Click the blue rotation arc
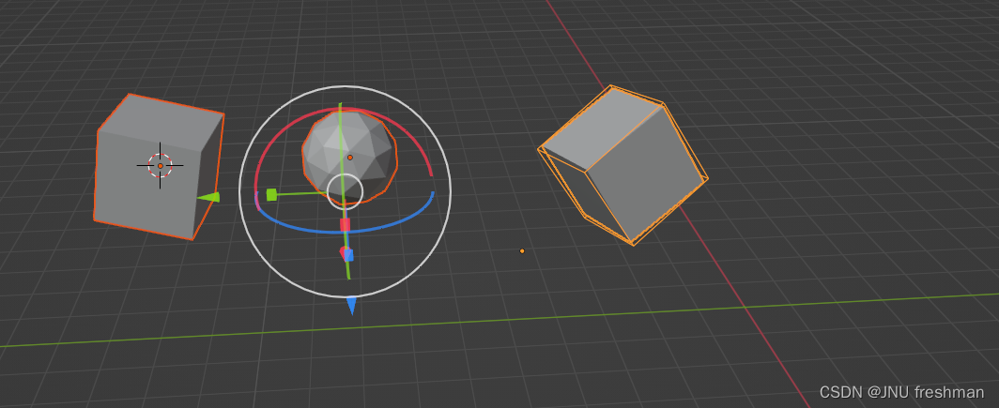Image resolution: width=999 pixels, height=408 pixels. [x=344, y=231]
